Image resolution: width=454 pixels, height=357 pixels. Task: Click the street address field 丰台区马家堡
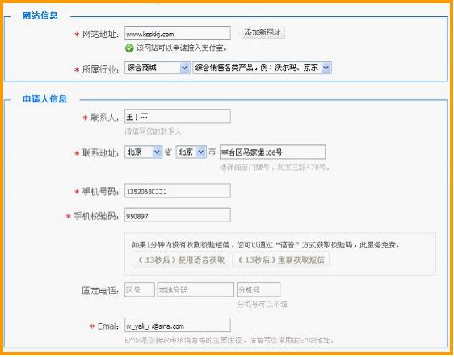pyautogui.click(x=272, y=152)
